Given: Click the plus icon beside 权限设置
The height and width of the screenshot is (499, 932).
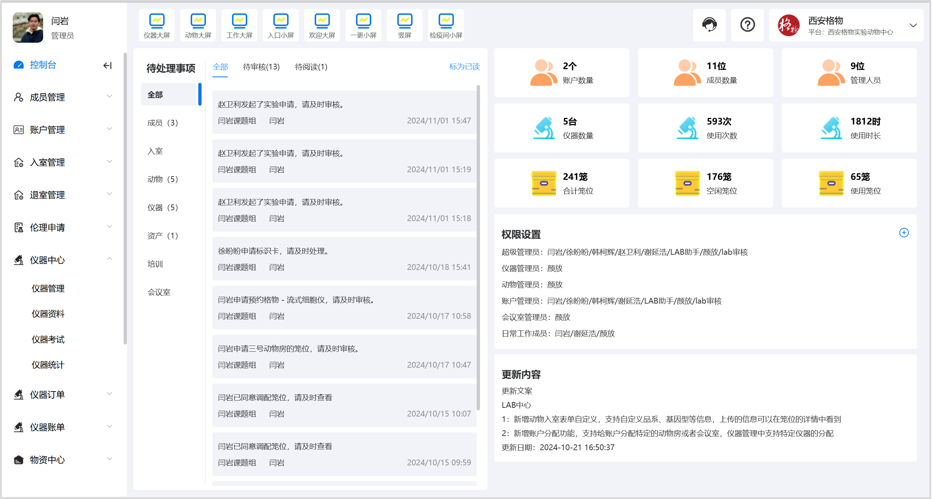Looking at the screenshot, I should coord(904,233).
